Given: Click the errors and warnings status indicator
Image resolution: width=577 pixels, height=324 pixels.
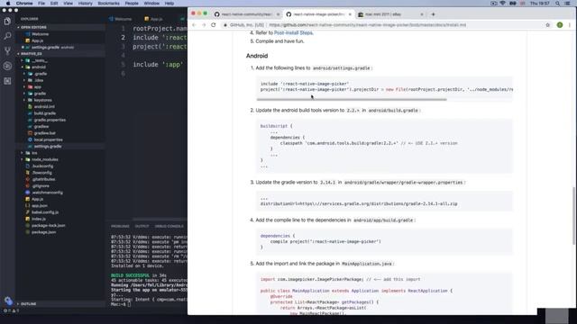Looking at the screenshot, I should pos(11,310).
